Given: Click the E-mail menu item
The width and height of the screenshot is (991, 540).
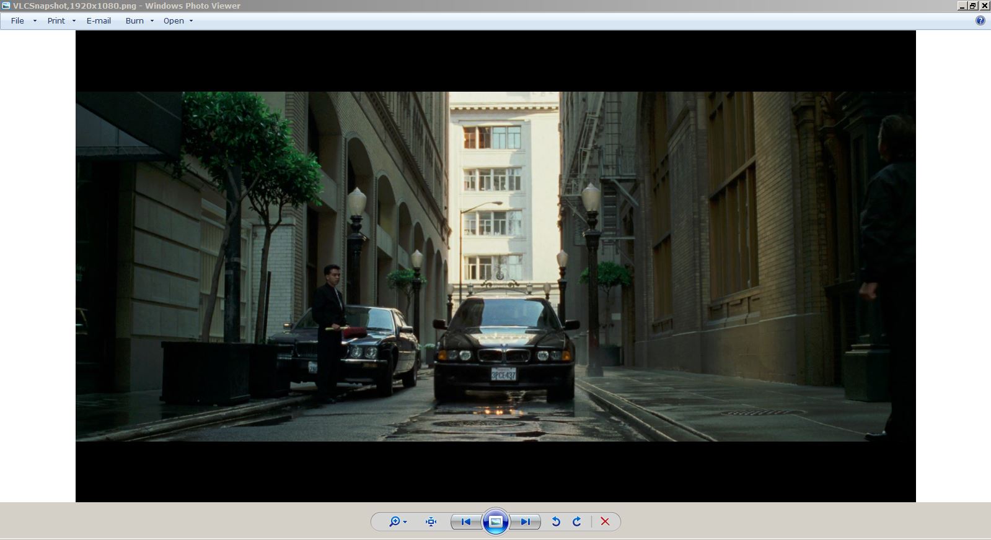Looking at the screenshot, I should tap(99, 20).
